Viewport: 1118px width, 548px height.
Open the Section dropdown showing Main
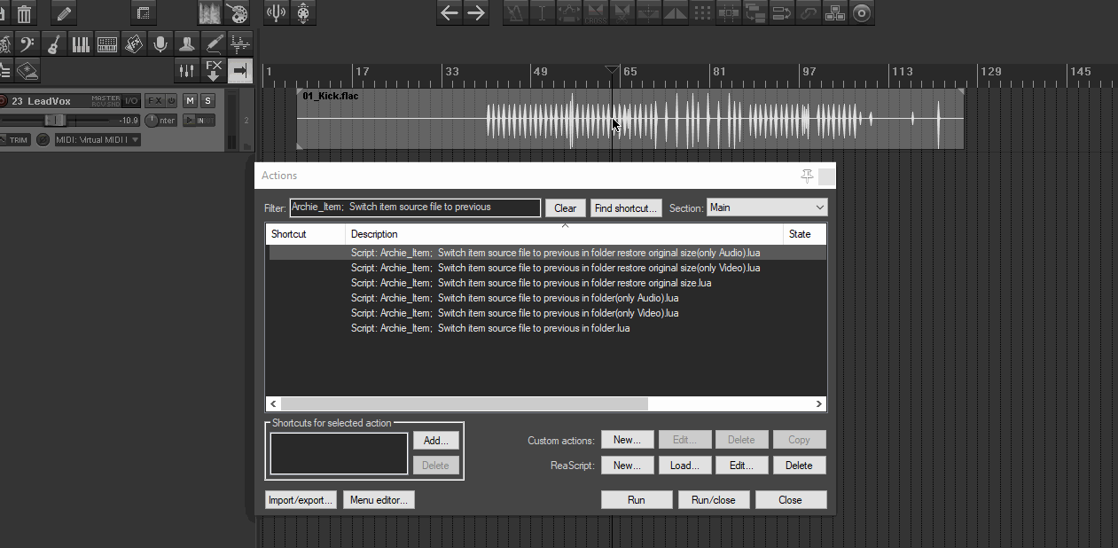766,207
